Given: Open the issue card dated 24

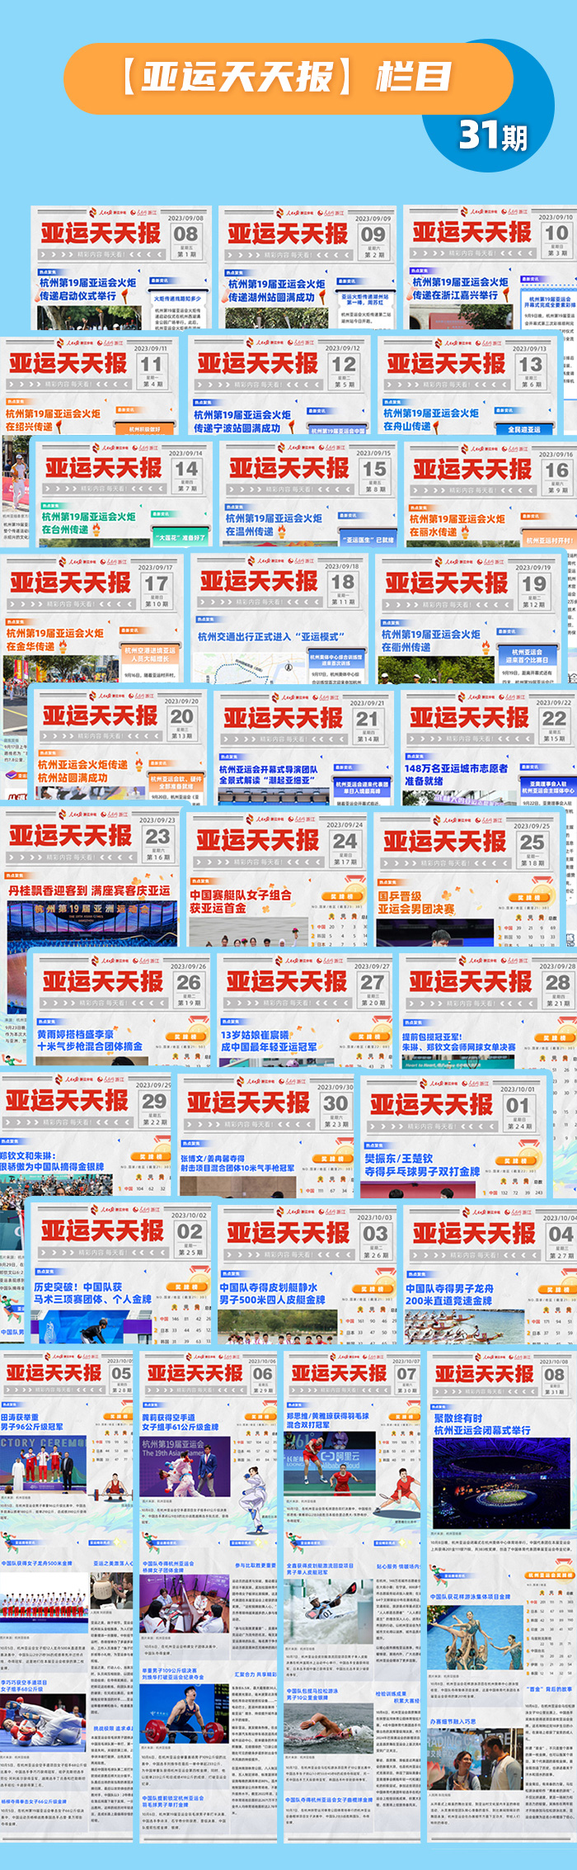Looking at the screenshot, I should [x=277, y=879].
